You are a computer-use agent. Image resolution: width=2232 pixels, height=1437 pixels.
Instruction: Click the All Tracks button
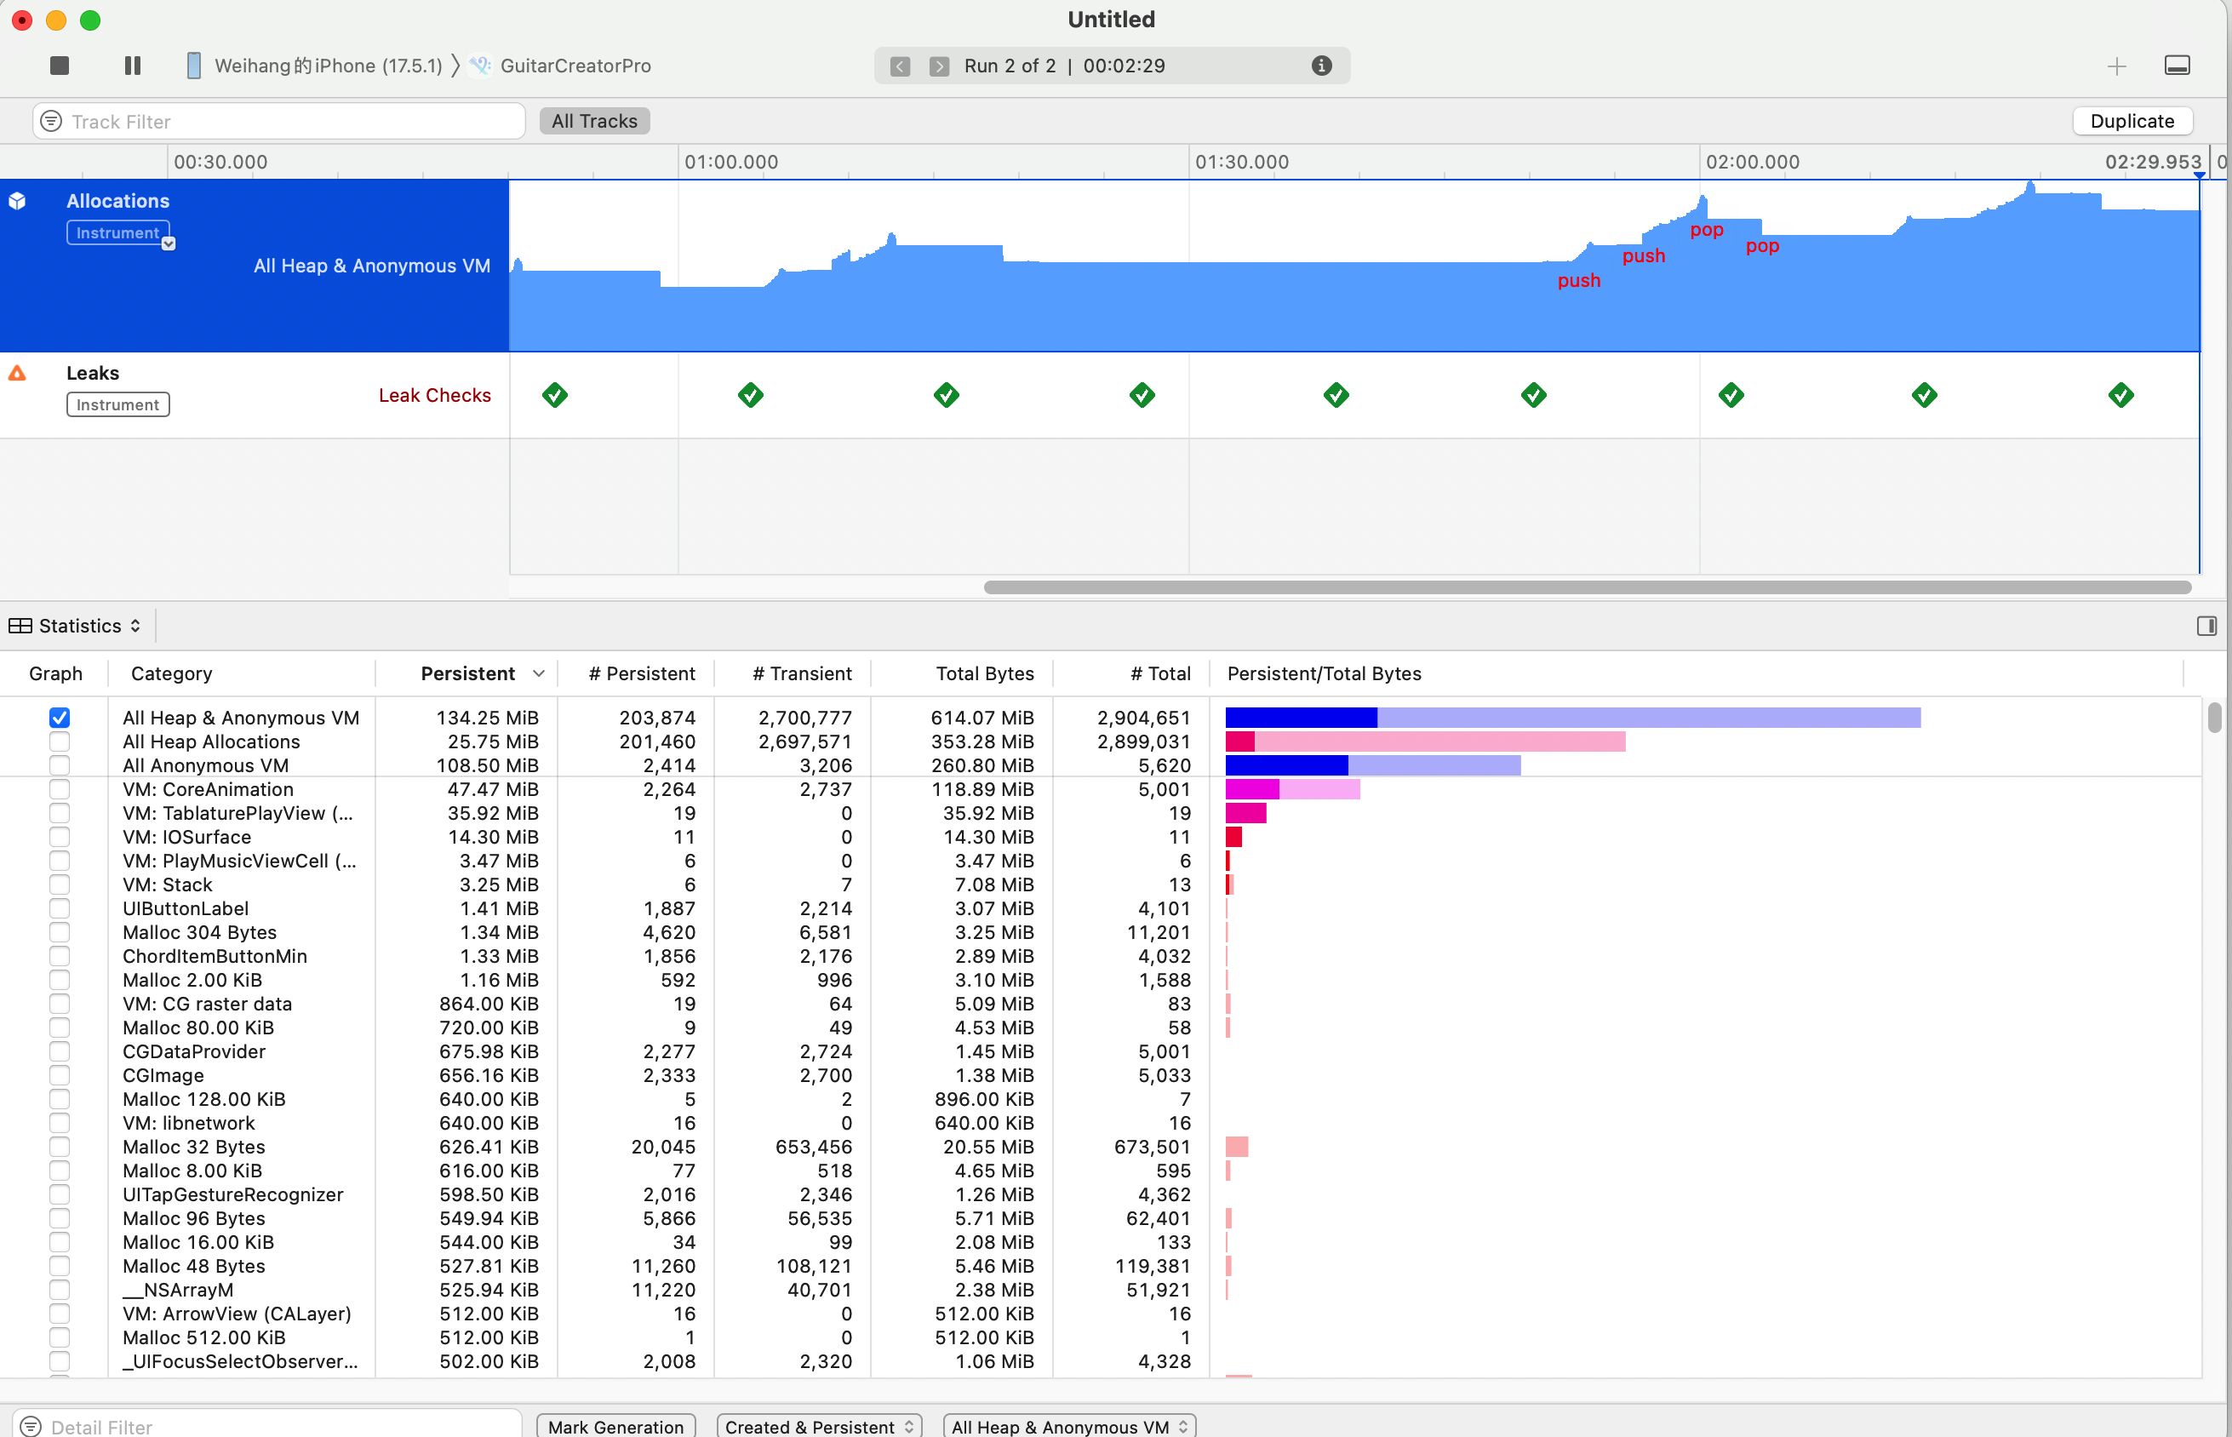(594, 121)
